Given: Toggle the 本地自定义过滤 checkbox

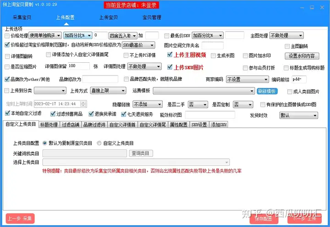Looking at the screenshot, I should pos(7,113).
